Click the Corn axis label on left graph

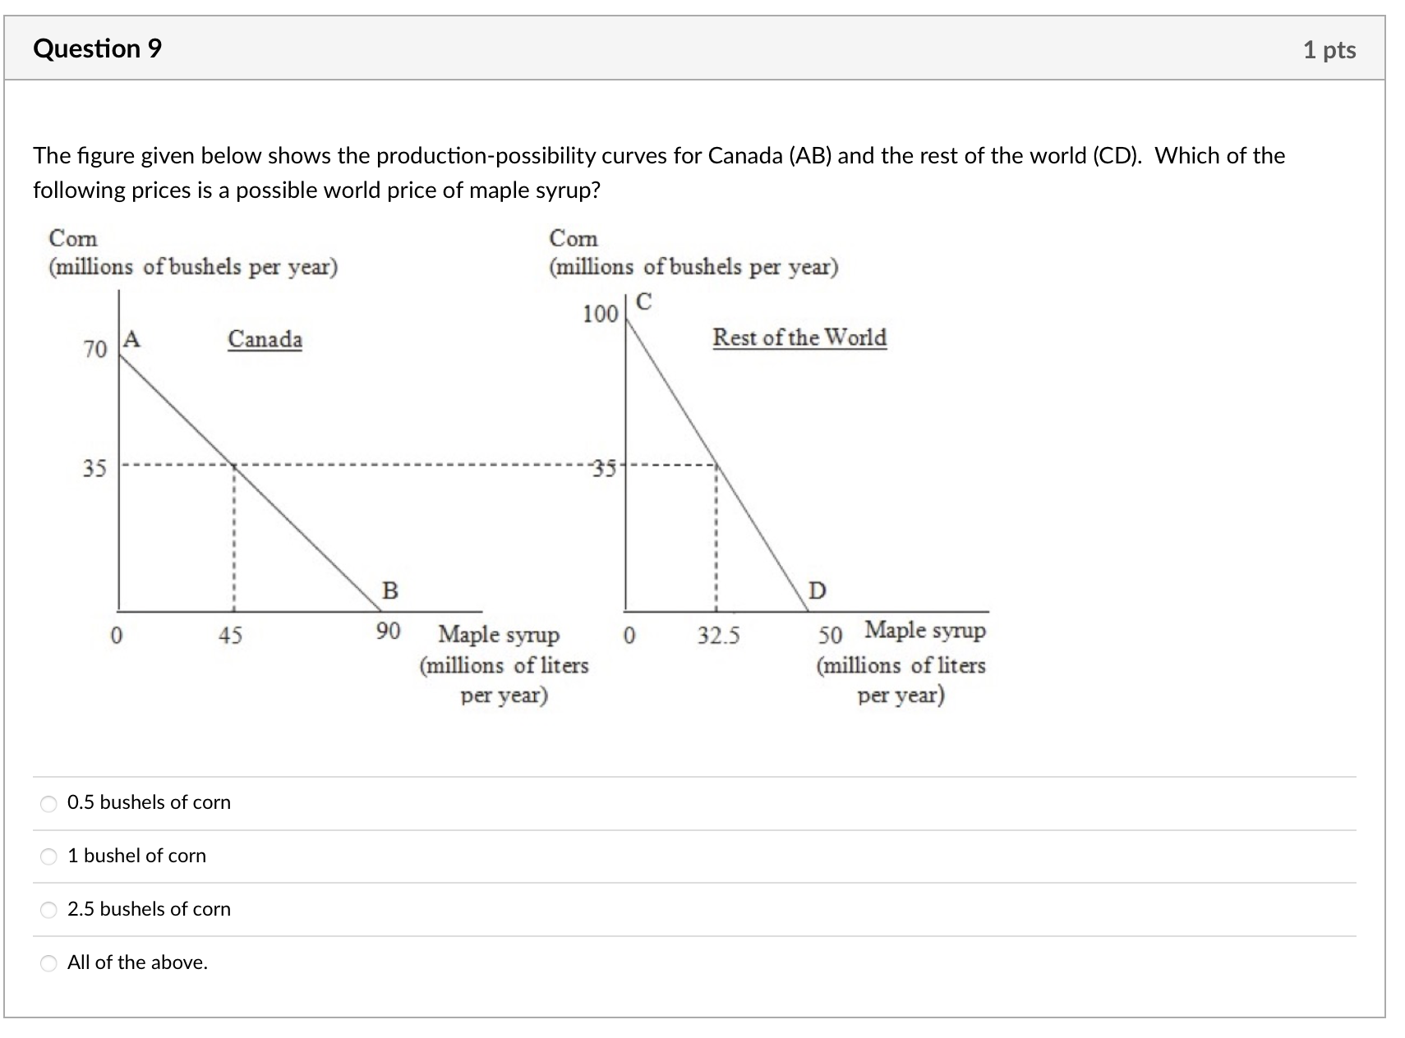[x=72, y=239]
